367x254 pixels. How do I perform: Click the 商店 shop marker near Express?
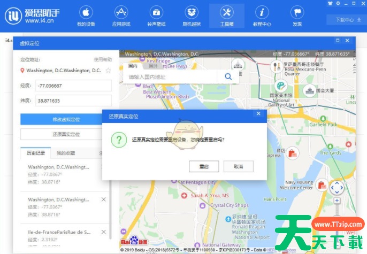(293, 153)
